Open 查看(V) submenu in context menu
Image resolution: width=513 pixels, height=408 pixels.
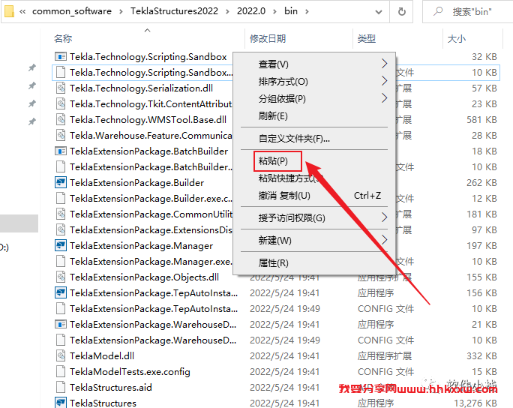click(x=314, y=64)
